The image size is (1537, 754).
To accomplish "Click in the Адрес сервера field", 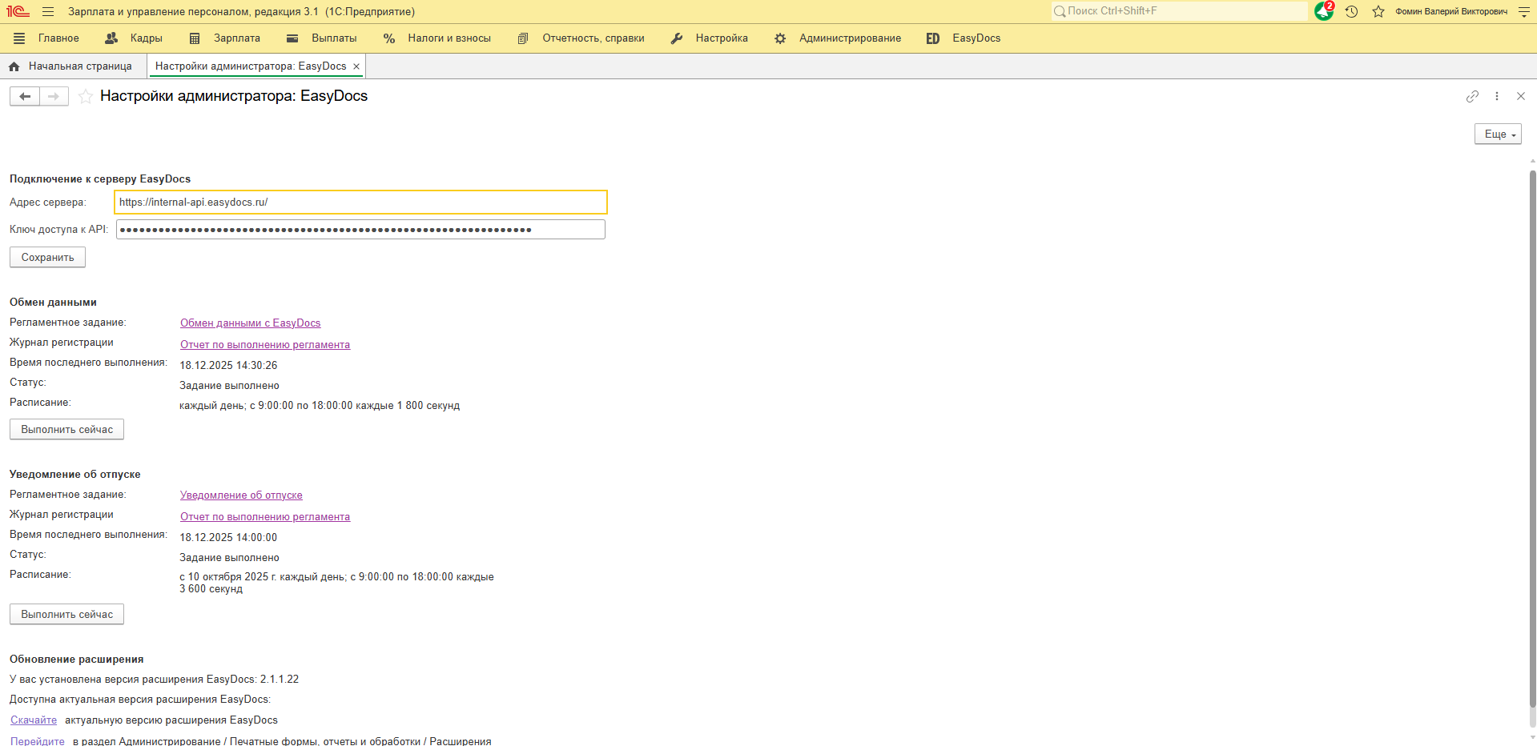I will point(360,203).
